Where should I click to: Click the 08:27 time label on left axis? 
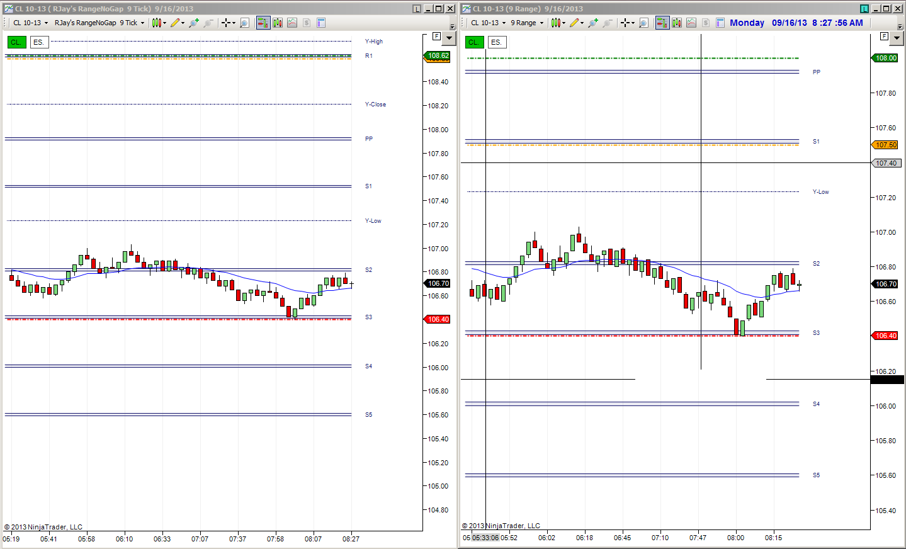[x=351, y=539]
